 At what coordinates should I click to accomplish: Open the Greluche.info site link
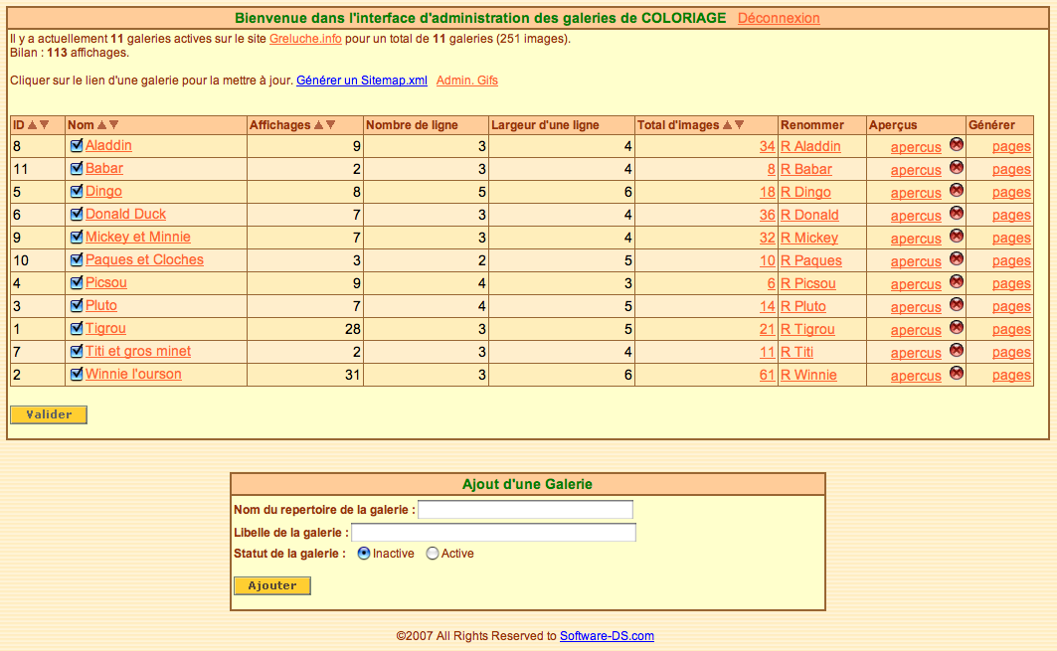[x=305, y=39]
